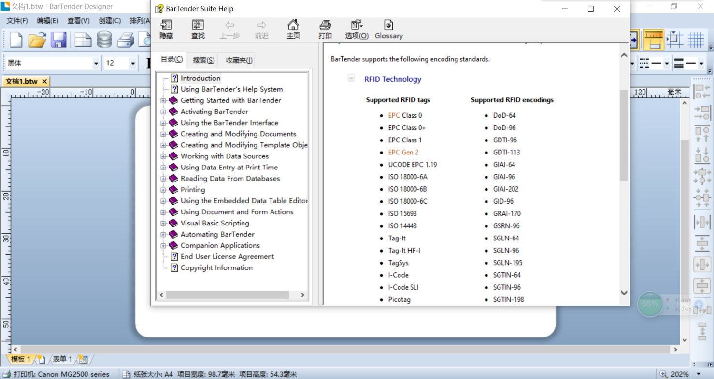Toggle the margin guides icon beside the ruler icon

click(675, 40)
